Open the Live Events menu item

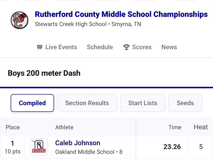coord(57,47)
